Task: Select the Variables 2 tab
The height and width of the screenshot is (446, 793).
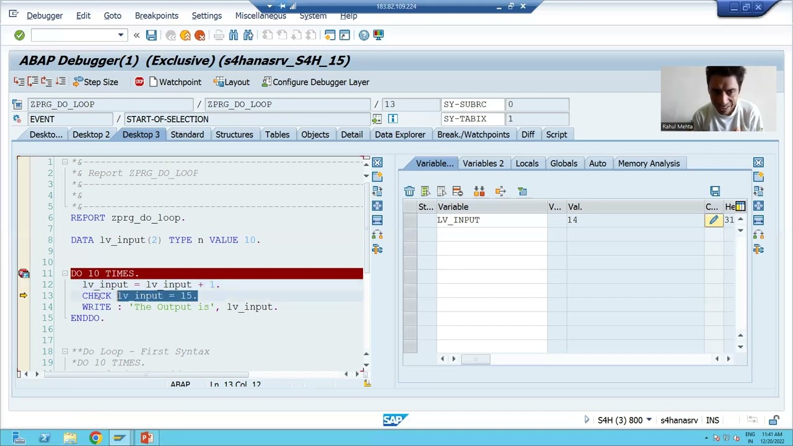Action: coord(483,164)
